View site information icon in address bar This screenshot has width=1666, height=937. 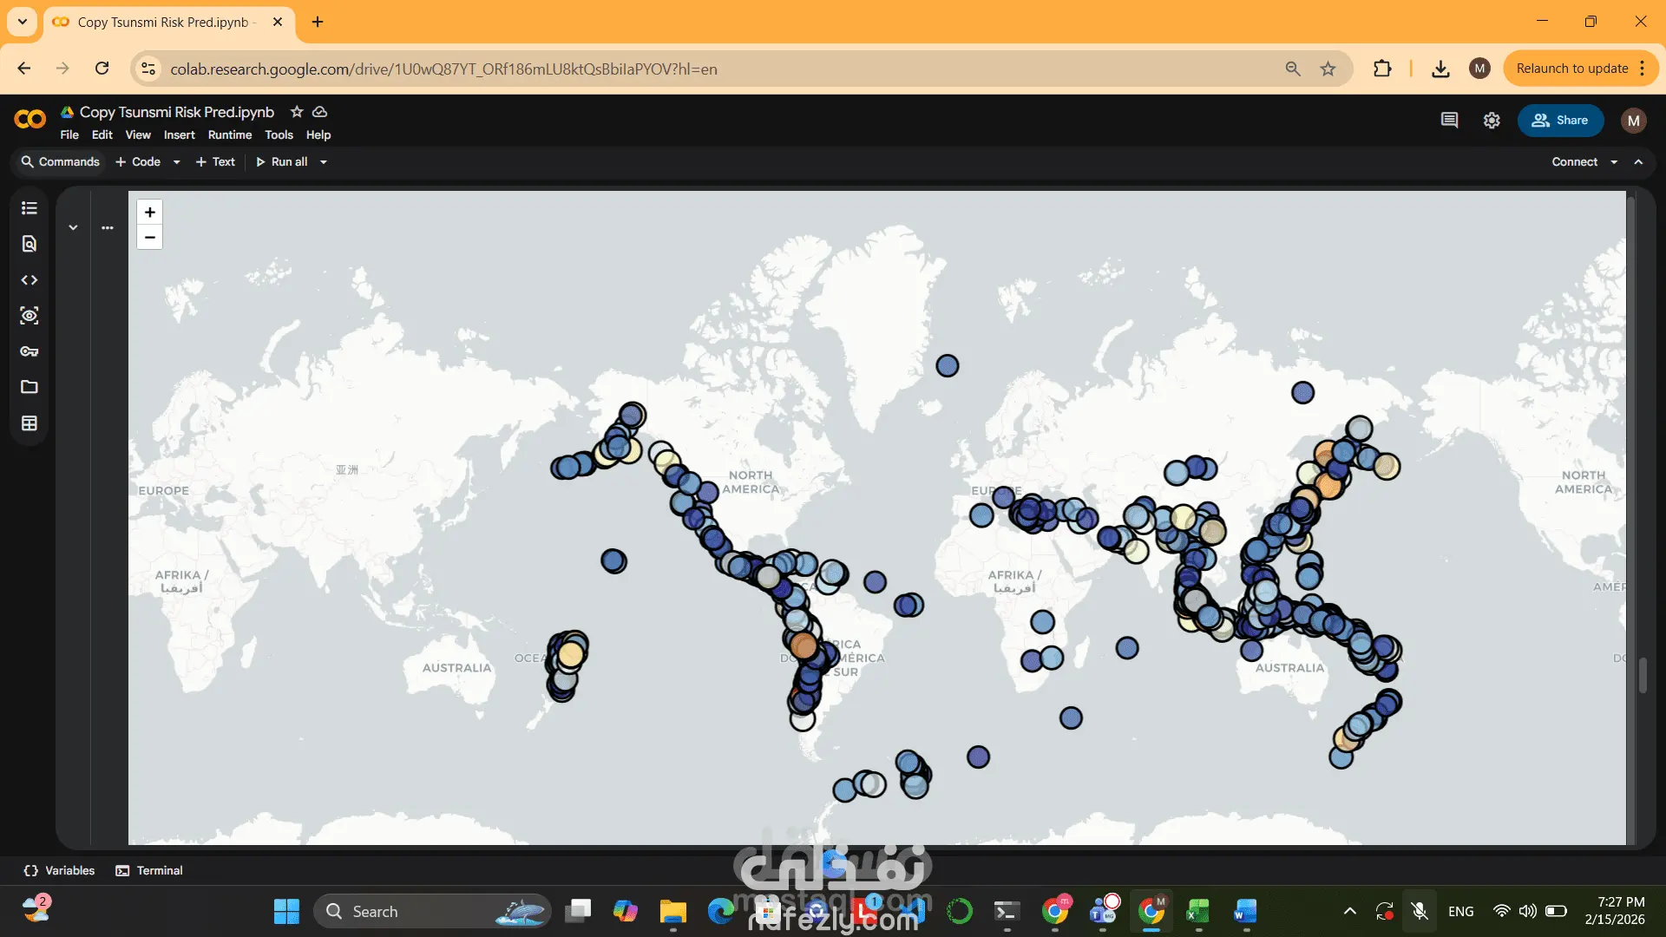(x=148, y=69)
